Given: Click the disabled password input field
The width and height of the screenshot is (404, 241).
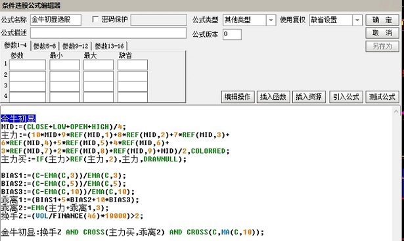Looking at the screenshot, I should coord(159,20).
